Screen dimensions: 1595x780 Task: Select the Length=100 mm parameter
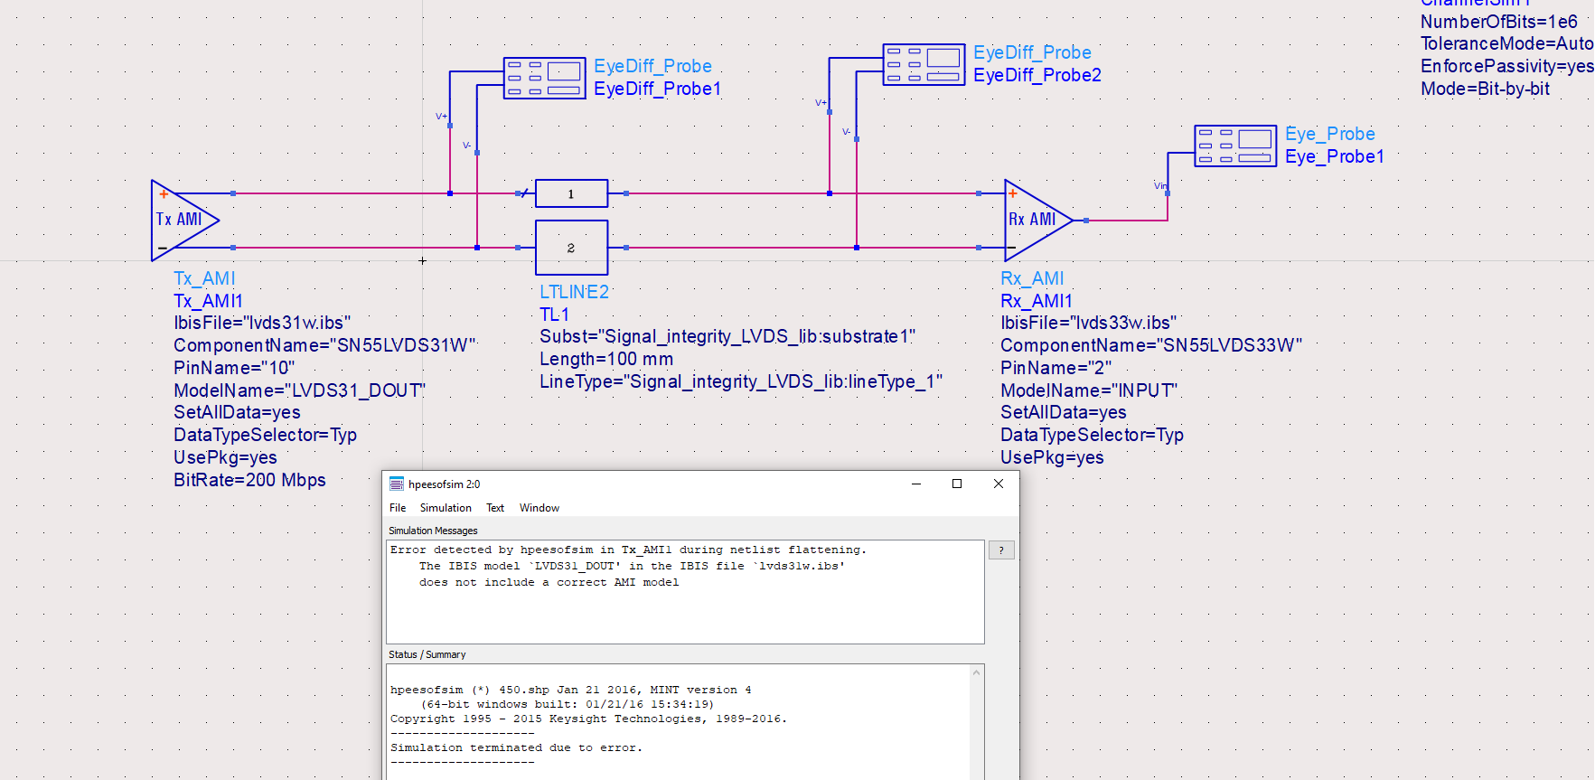[x=606, y=359]
